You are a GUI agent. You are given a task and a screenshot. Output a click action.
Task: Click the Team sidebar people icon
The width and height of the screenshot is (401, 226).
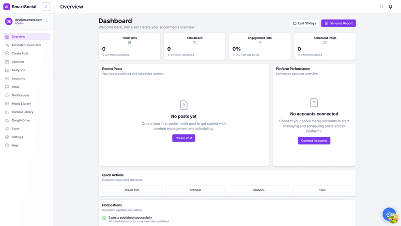(7, 129)
